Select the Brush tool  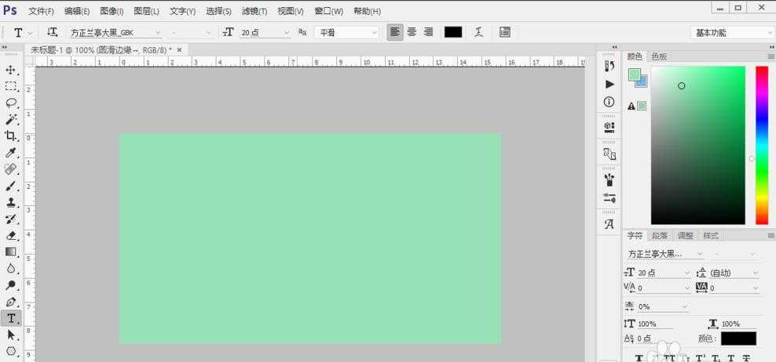(10, 186)
